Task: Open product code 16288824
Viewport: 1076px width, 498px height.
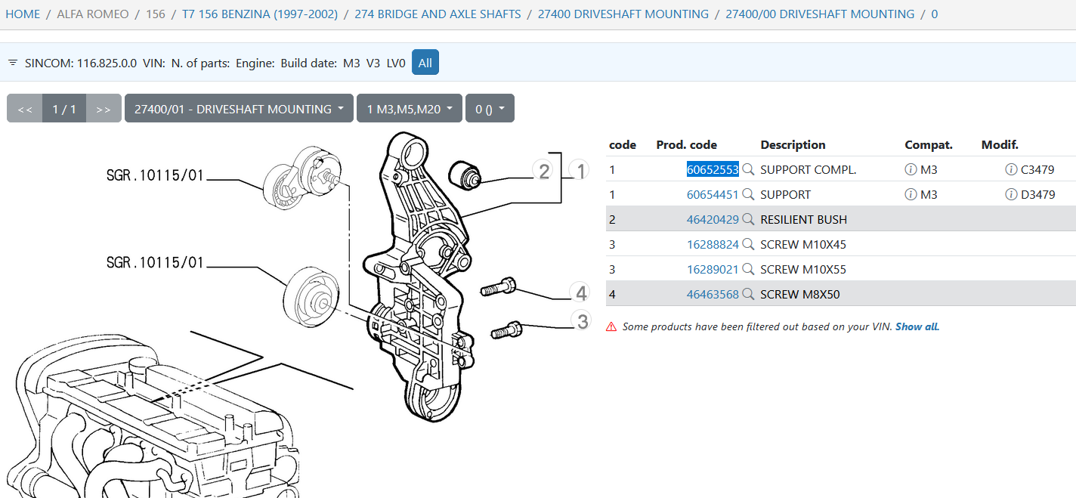Action: coord(713,244)
